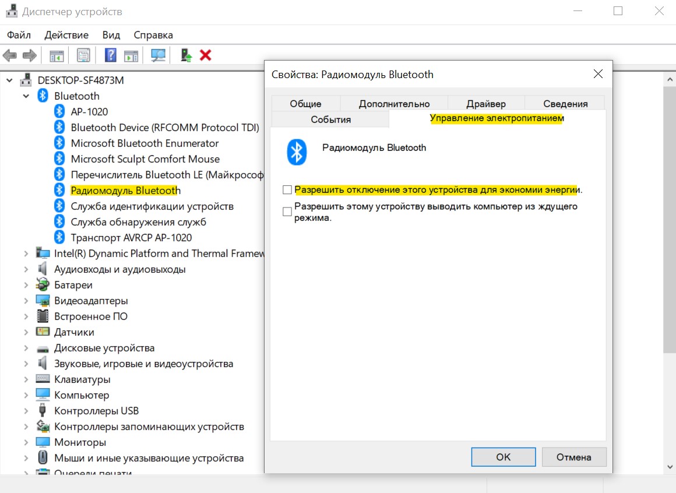Viewport: 676px width, 493px height.
Task: Open the Действие menu
Action: click(x=66, y=35)
